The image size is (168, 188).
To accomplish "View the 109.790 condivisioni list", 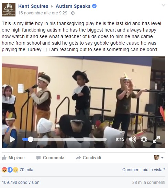I will click(21, 183).
